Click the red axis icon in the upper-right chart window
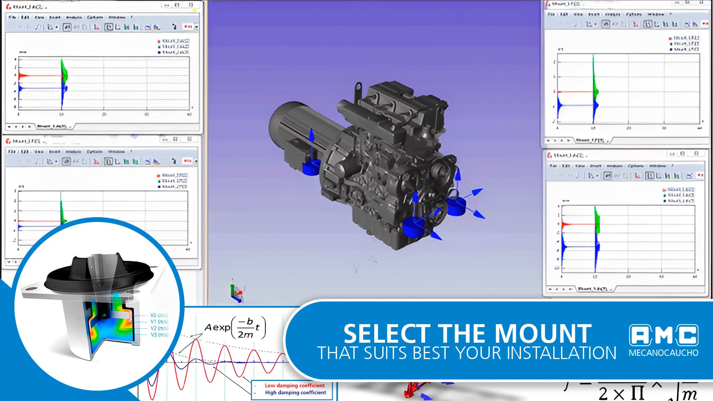 coord(635,24)
